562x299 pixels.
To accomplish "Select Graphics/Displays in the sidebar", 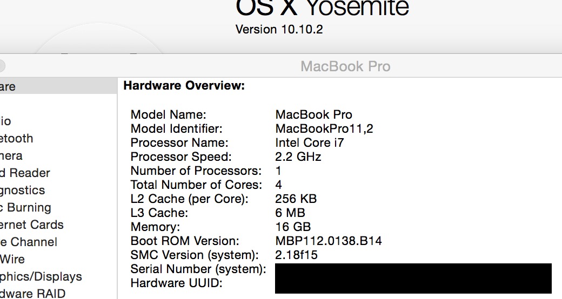I will pyautogui.click(x=41, y=276).
